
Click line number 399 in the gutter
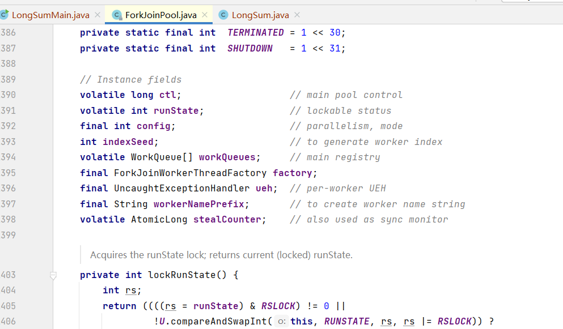tap(9, 236)
